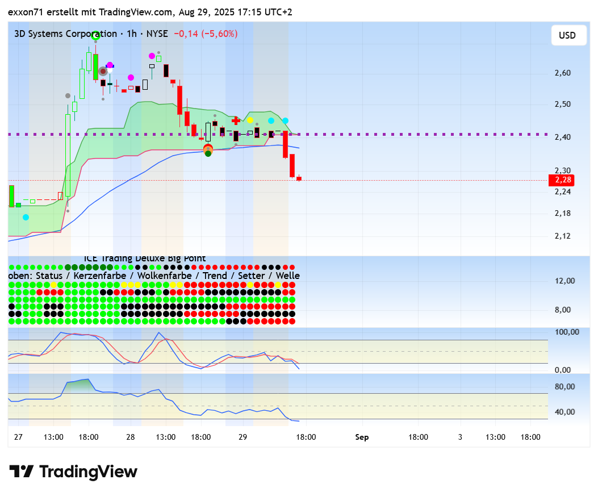This screenshot has height=496, width=598.
Task: Click the red plus signal marker
Action: click(236, 120)
